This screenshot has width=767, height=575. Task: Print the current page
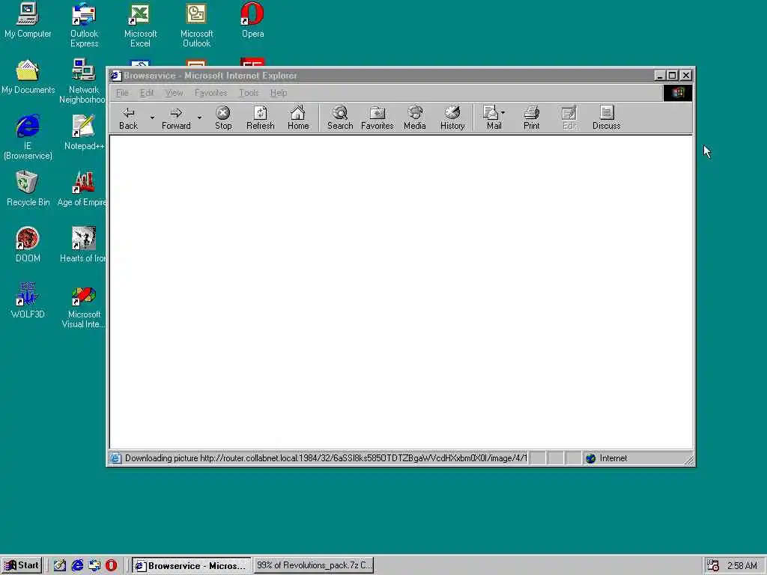pos(531,118)
